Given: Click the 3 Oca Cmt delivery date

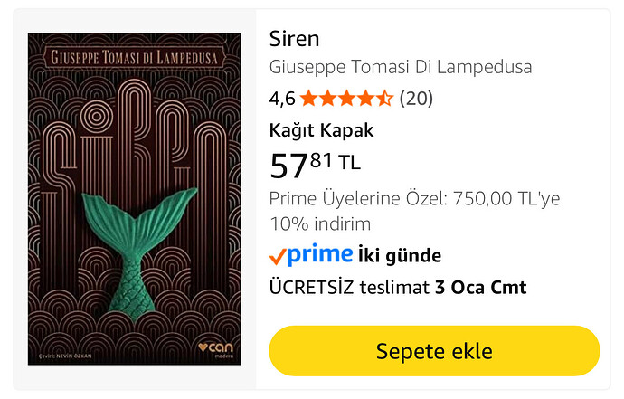Looking at the screenshot, I should pos(481,287).
